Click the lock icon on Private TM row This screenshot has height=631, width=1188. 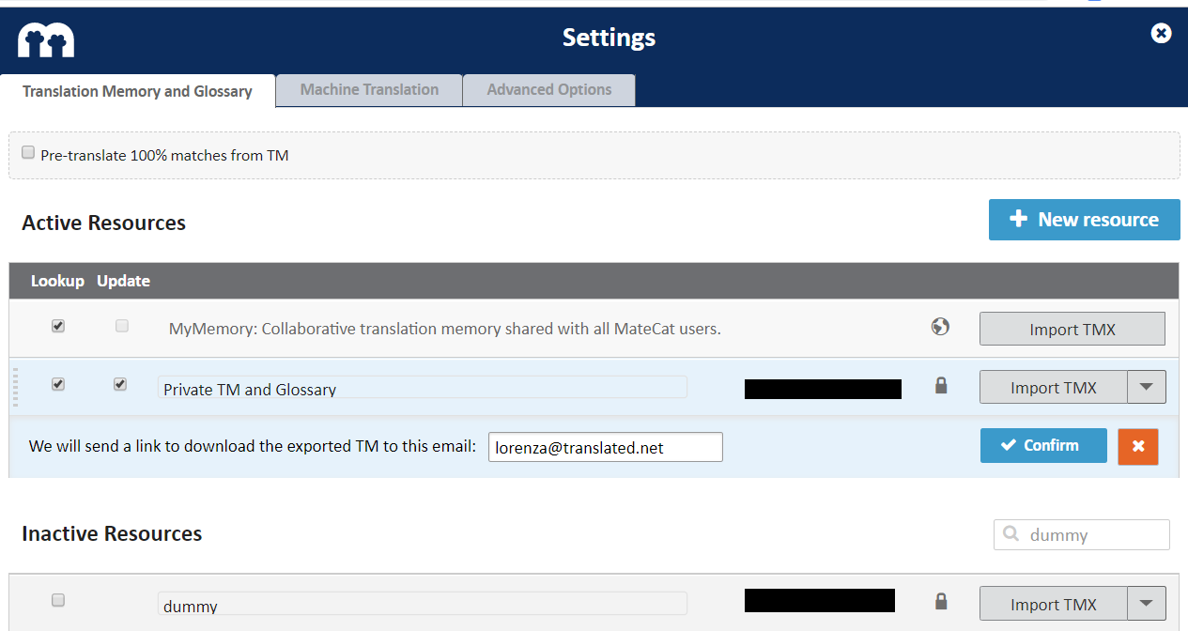(941, 385)
